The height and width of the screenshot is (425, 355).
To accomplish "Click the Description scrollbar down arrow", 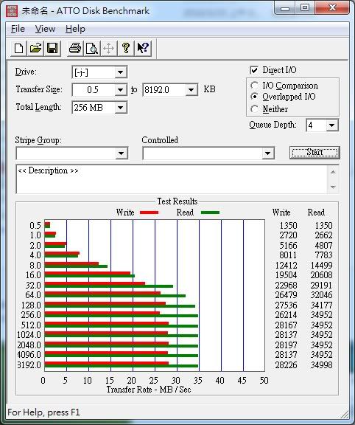I will [x=333, y=187].
